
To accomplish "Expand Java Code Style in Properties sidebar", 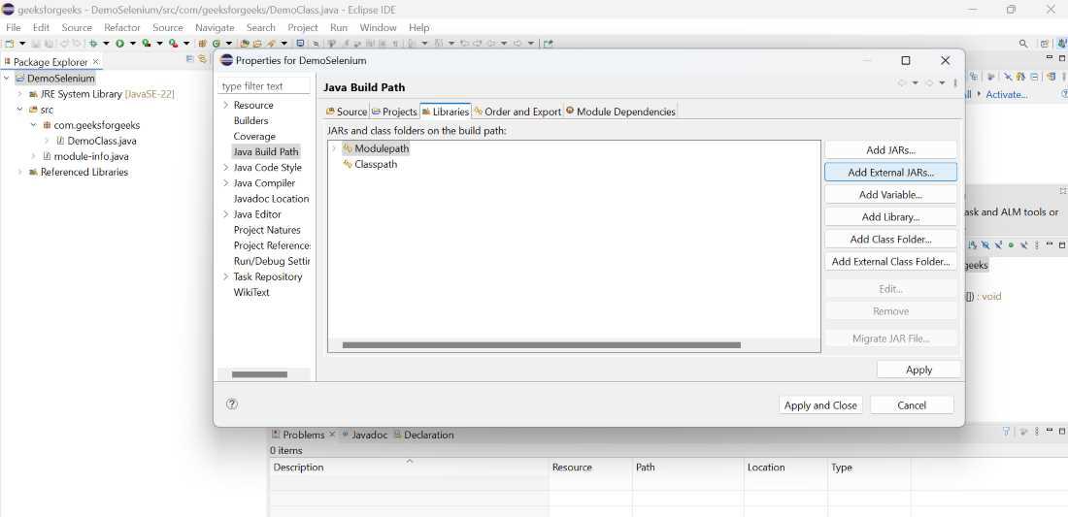I will 225,168.
